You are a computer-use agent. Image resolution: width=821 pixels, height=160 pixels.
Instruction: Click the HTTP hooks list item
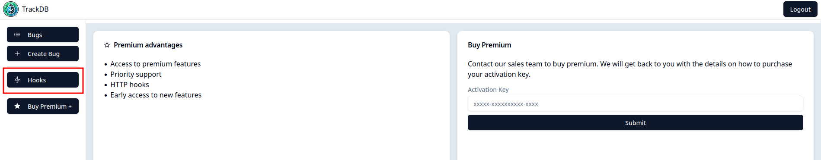tap(130, 85)
